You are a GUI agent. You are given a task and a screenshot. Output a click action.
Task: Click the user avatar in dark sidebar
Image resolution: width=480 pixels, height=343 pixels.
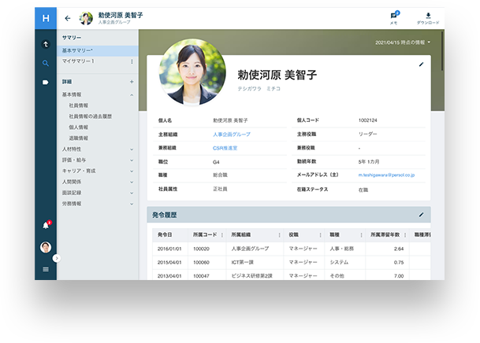point(46,247)
